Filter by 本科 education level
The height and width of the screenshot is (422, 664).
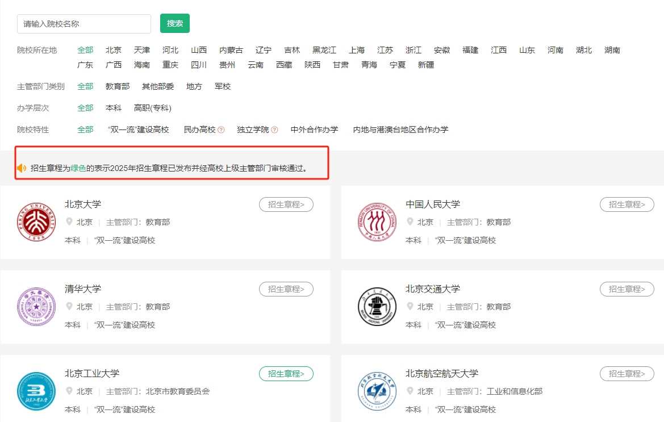114,108
